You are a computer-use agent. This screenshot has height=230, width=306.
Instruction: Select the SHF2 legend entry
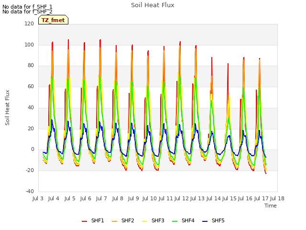[x=123, y=220]
